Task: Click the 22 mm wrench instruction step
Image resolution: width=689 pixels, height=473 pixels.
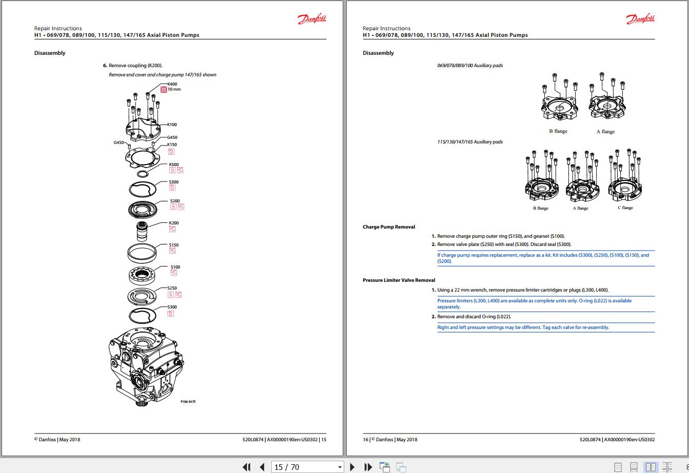Action: point(523,290)
